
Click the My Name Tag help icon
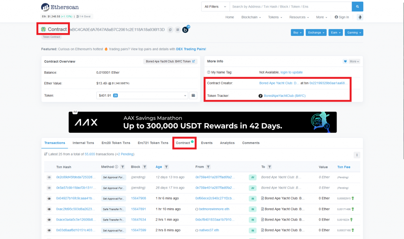pos(209,72)
